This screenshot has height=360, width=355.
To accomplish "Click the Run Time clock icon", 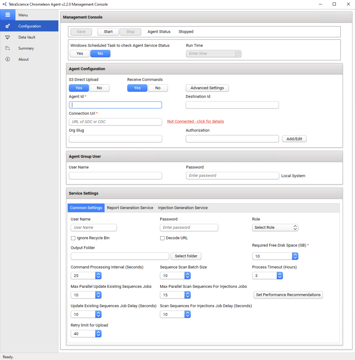I will coord(238,54).
